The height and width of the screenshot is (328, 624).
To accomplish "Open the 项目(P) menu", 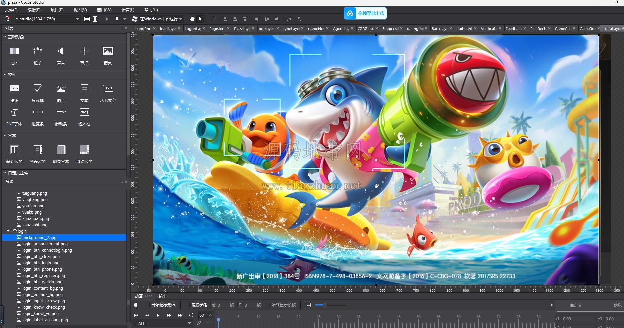I will (x=57, y=10).
